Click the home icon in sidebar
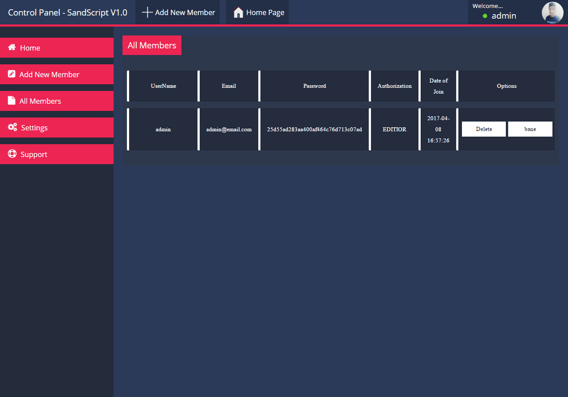 pyautogui.click(x=12, y=48)
